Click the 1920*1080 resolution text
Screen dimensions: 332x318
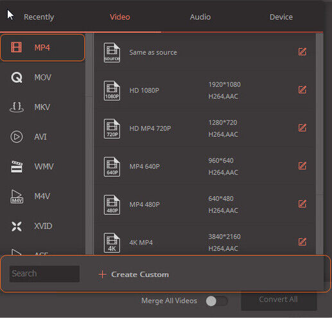pos(224,85)
